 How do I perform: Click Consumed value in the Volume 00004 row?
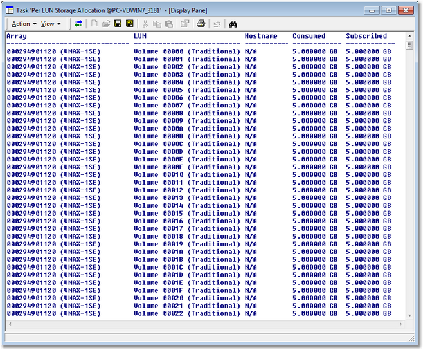coord(315,82)
